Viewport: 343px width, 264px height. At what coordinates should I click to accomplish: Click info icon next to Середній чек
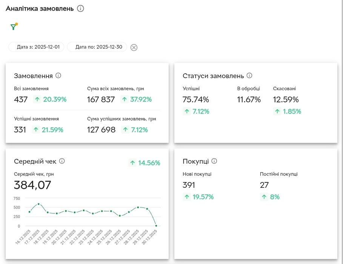(x=62, y=161)
